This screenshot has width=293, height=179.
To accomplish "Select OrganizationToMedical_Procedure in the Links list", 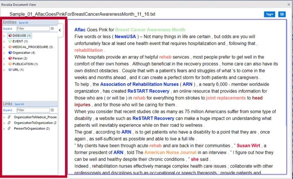I will pos(35,117).
